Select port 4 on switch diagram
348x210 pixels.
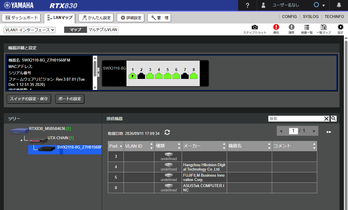tap(159, 76)
